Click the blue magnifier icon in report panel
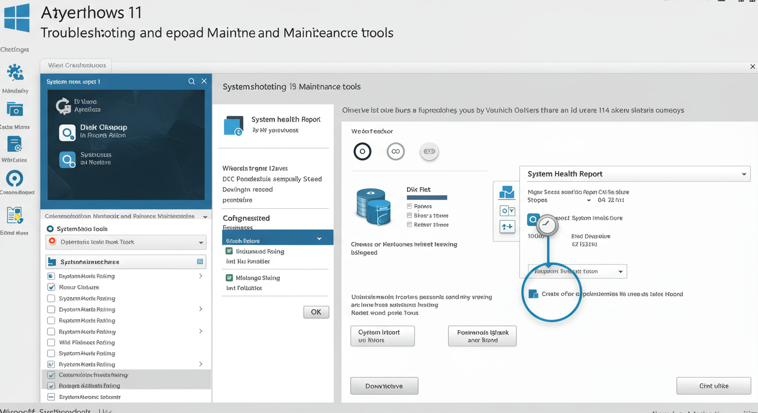Screen dimensions: 758x413 pyautogui.click(x=532, y=219)
